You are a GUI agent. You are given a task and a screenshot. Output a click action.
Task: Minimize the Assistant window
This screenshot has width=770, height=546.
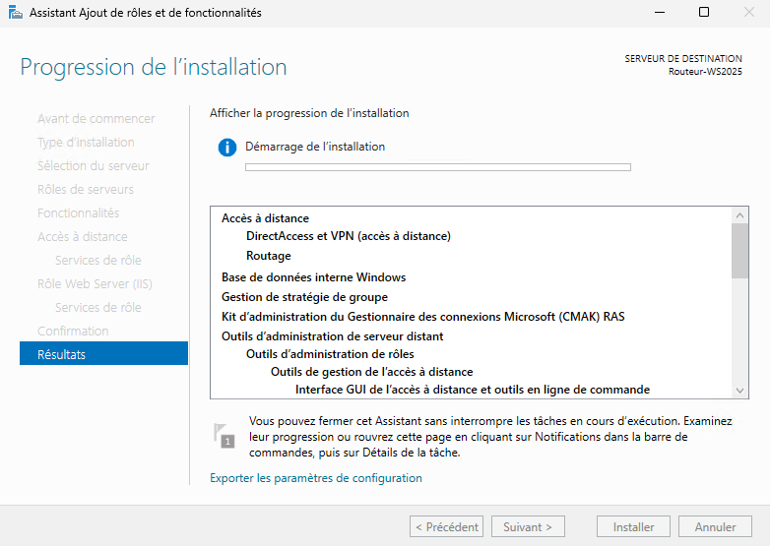pos(660,12)
